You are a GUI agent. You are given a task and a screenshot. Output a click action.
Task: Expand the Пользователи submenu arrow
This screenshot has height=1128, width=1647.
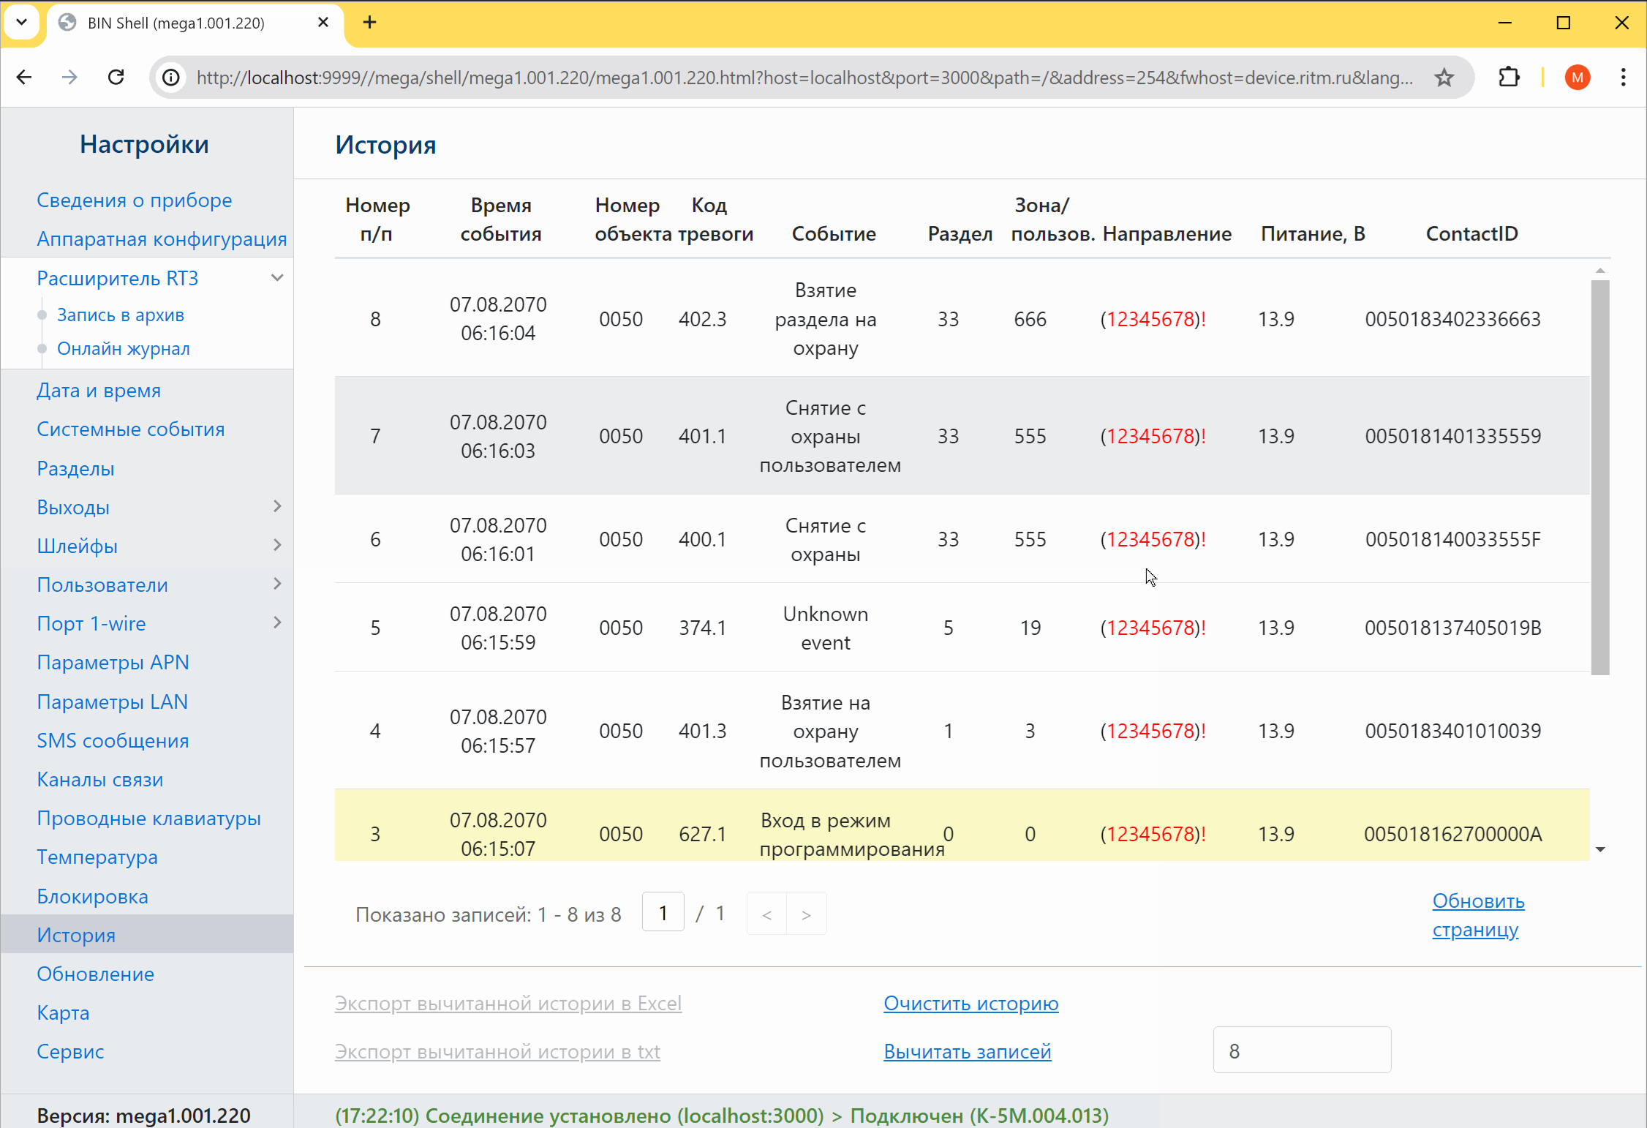(x=277, y=584)
